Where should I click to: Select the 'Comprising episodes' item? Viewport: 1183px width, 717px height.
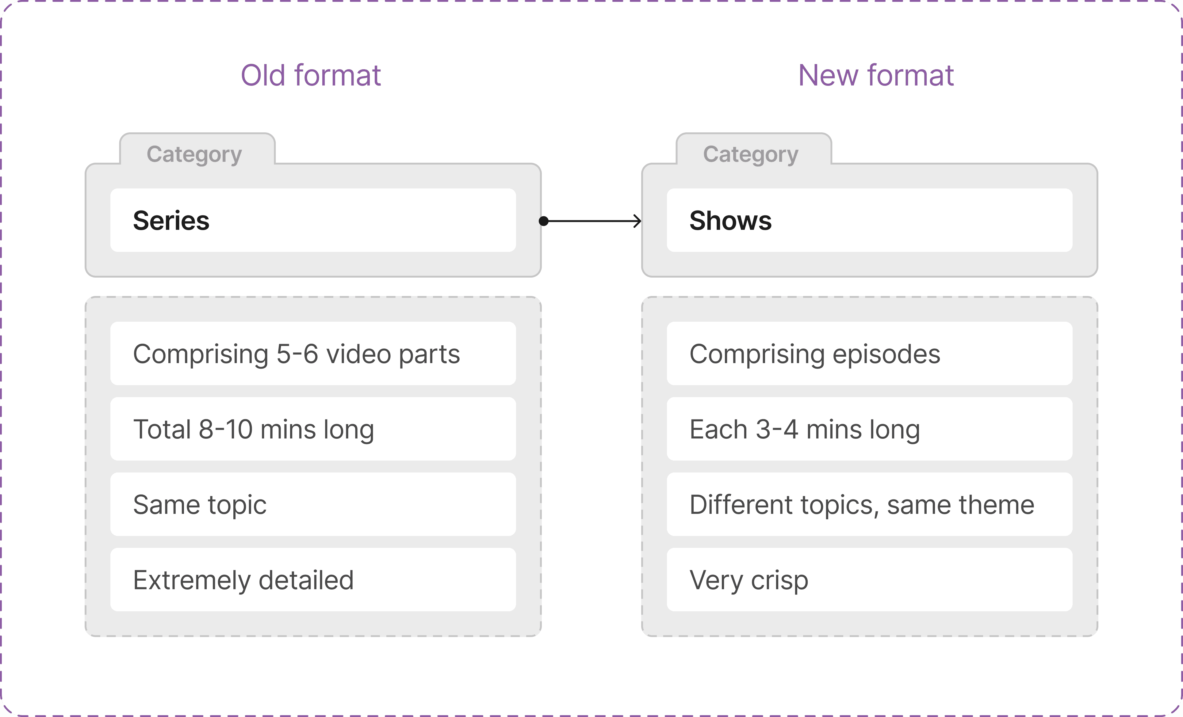869,354
